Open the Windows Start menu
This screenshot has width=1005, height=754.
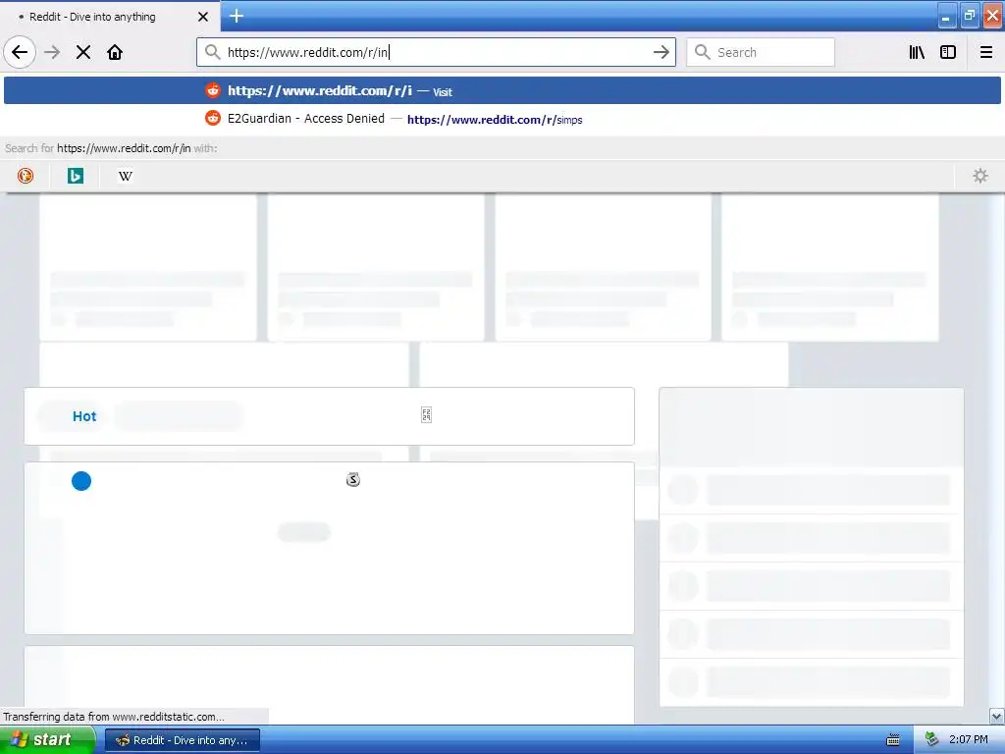click(47, 740)
